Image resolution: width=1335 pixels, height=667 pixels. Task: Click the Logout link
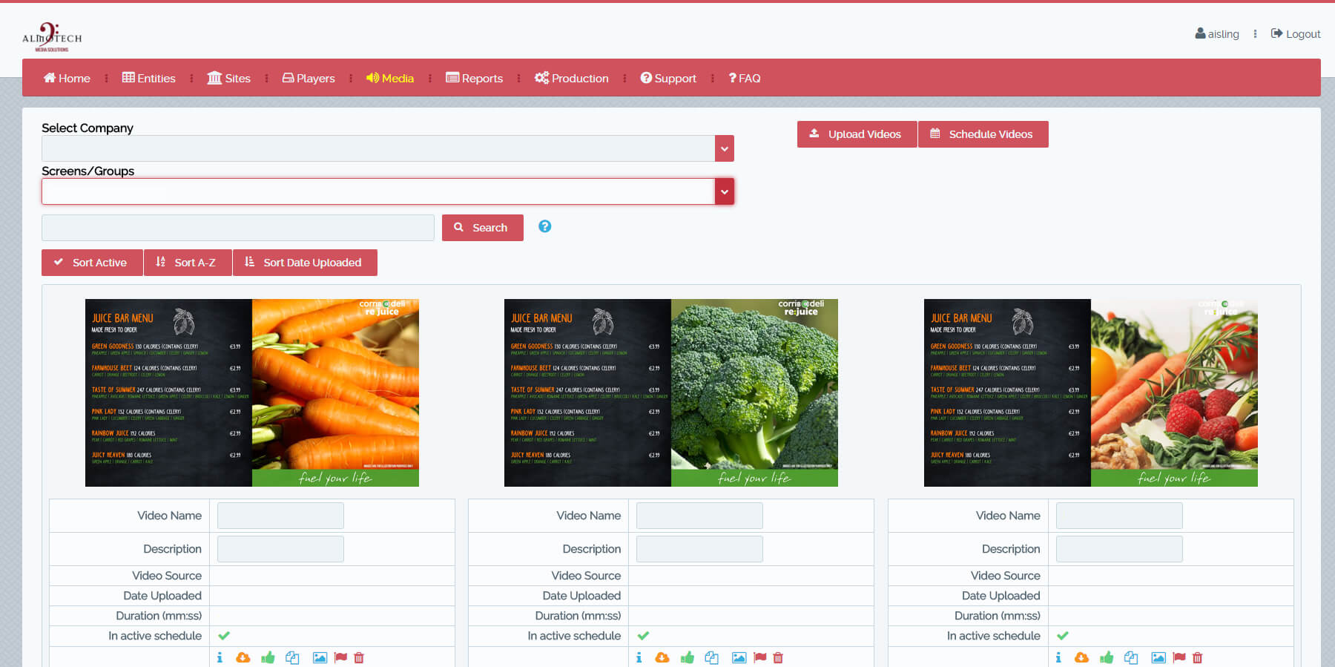[1296, 34]
